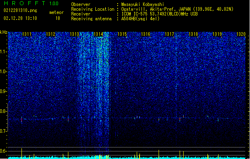Click the 1314 time marker
Screen dimensions: 250x159
tap(98, 34)
